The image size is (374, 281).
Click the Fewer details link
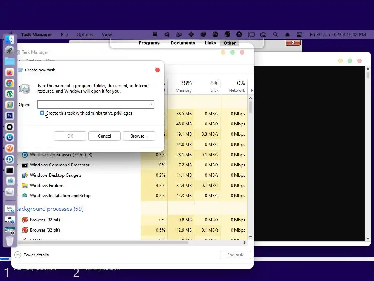36,255
